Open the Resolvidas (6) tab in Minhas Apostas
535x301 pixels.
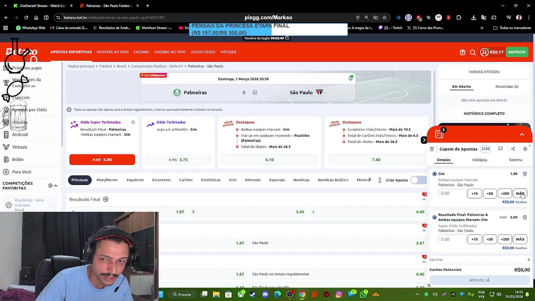tap(507, 87)
